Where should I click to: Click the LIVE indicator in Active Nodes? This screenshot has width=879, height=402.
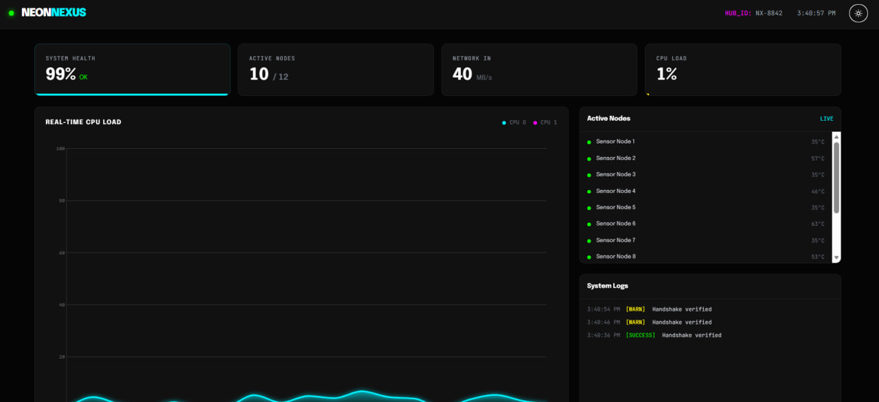pos(826,119)
